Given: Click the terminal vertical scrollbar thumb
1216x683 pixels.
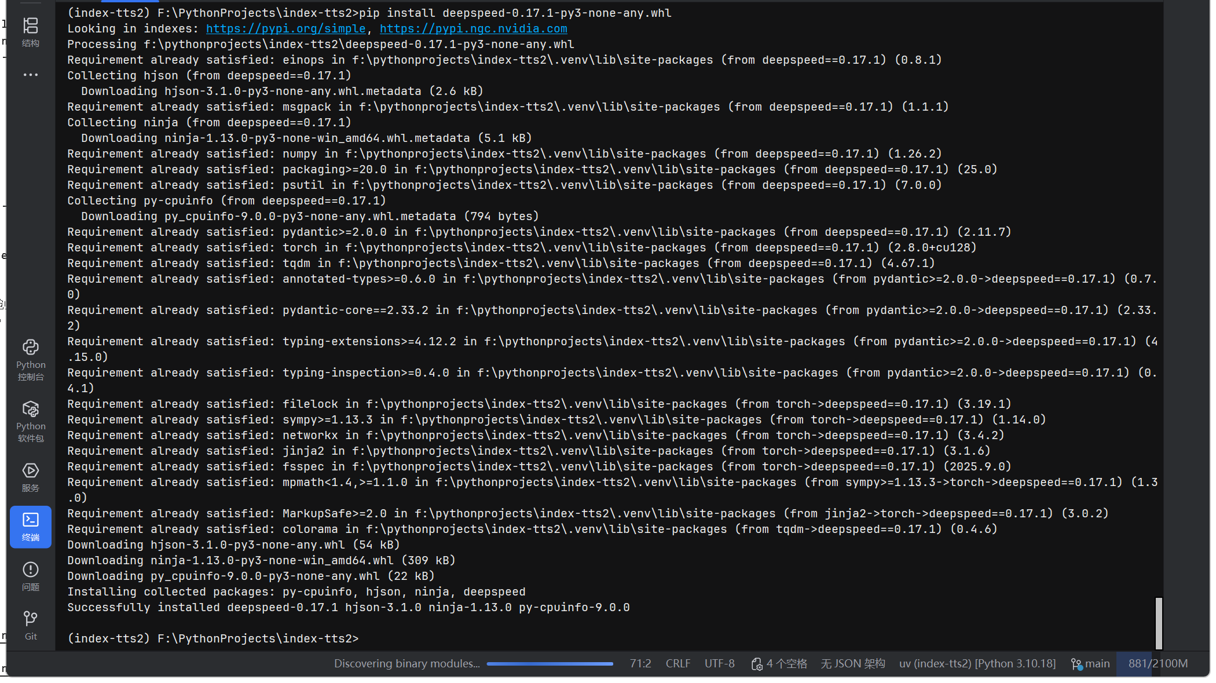Looking at the screenshot, I should point(1158,623).
